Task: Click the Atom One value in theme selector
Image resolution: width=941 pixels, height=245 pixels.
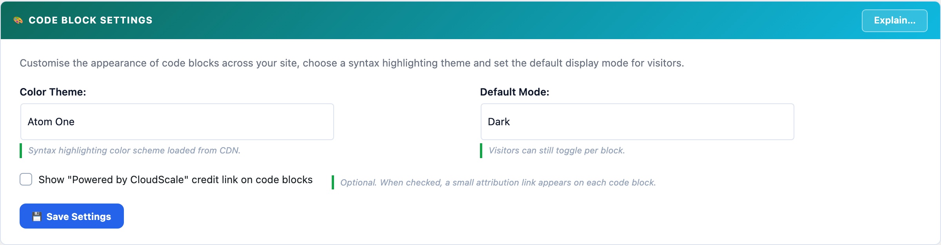Action: tap(51, 122)
